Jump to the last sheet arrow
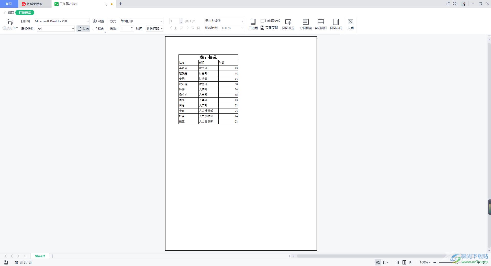This screenshot has height=266, width=491. [25, 256]
